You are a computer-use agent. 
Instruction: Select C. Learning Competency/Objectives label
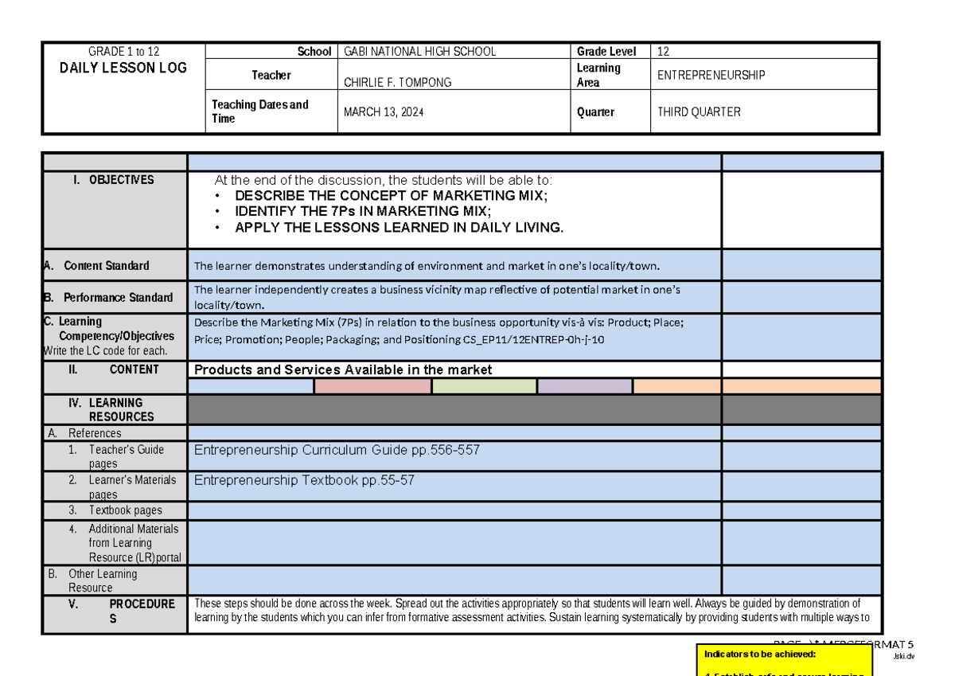tap(109, 329)
